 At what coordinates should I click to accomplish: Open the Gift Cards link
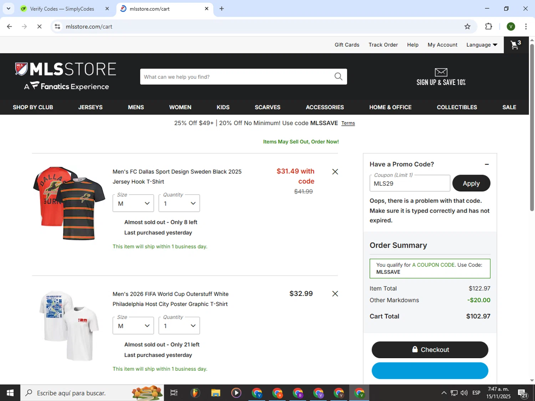(x=347, y=45)
